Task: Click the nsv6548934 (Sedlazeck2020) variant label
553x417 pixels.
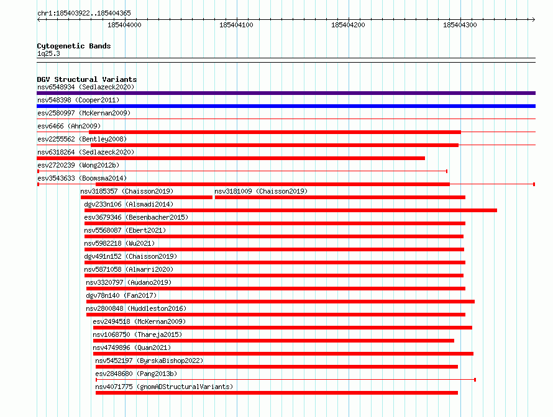Action: click(86, 87)
